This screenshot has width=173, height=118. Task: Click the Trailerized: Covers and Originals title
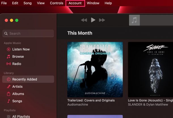pyautogui.click(x=91, y=100)
